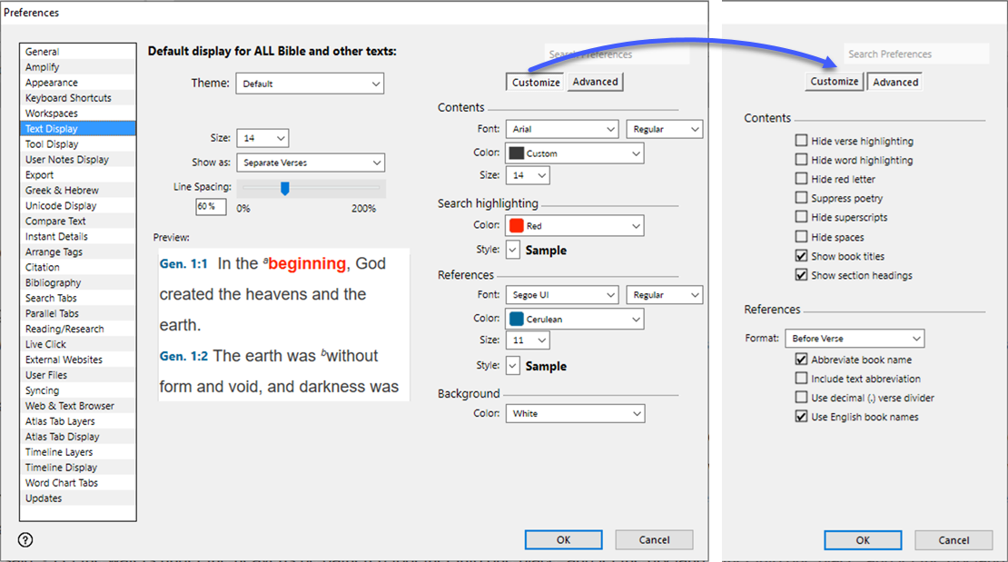Viewport: 1008px width, 562px height.
Task: Toggle Abbreviate book name checkbox
Action: (x=801, y=360)
